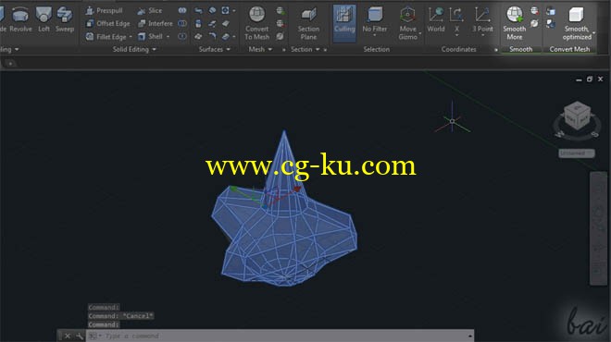
Task: Insert a Section Plane
Action: pos(308,23)
